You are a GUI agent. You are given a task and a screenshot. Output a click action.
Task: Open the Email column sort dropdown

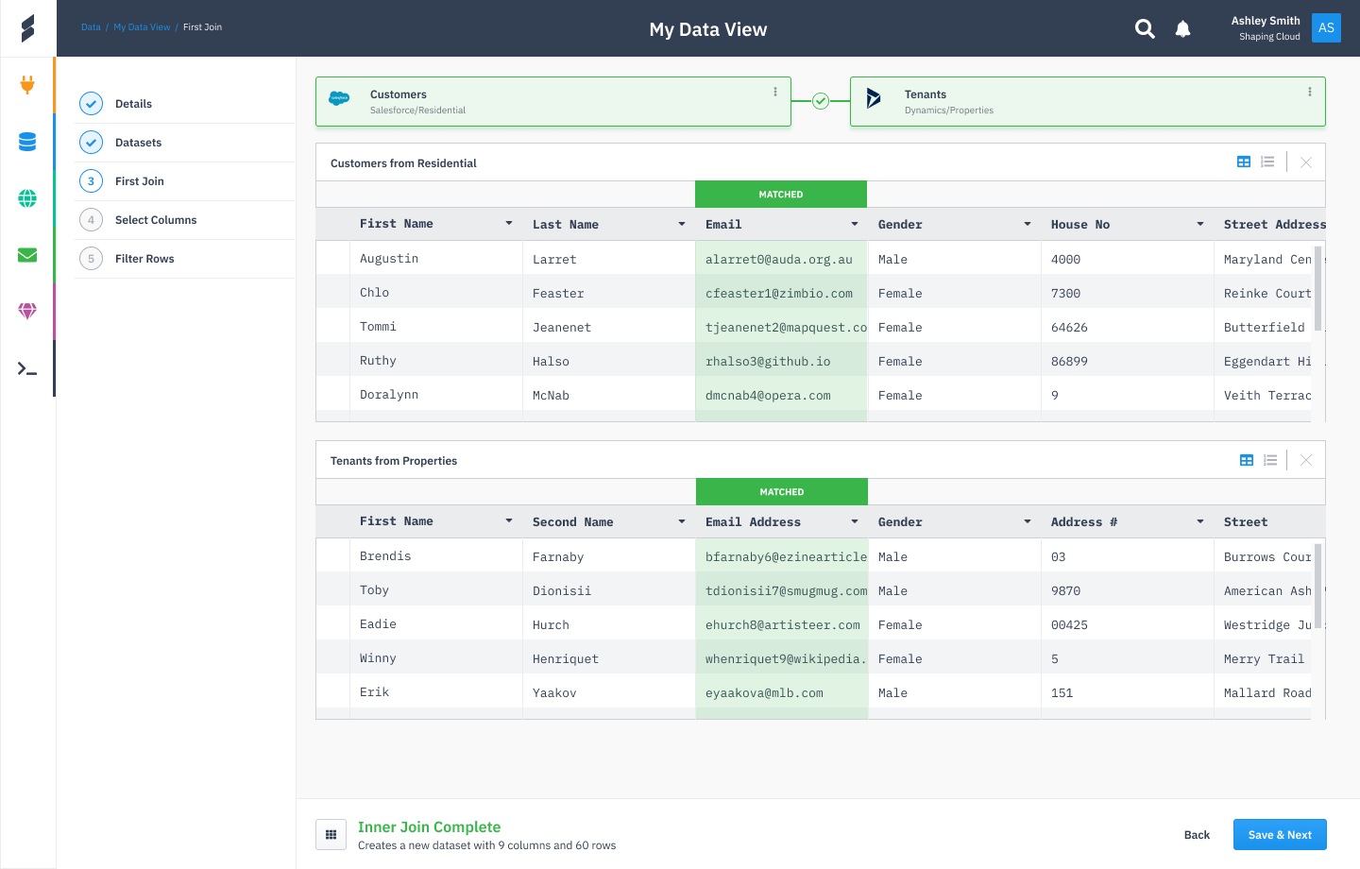coord(854,224)
